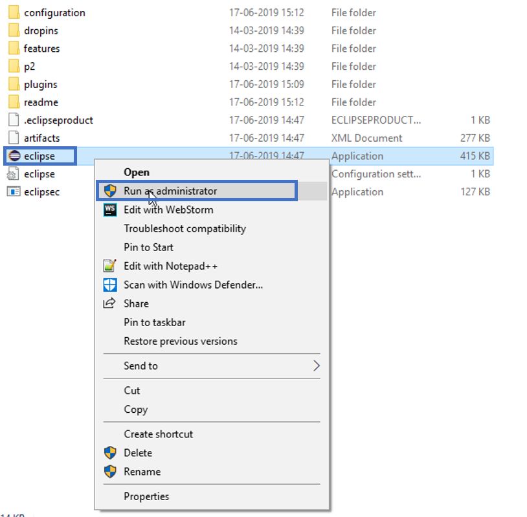This screenshot has height=517, width=527.
Task: Click the Notepad++ icon in context menu
Action: tap(110, 266)
